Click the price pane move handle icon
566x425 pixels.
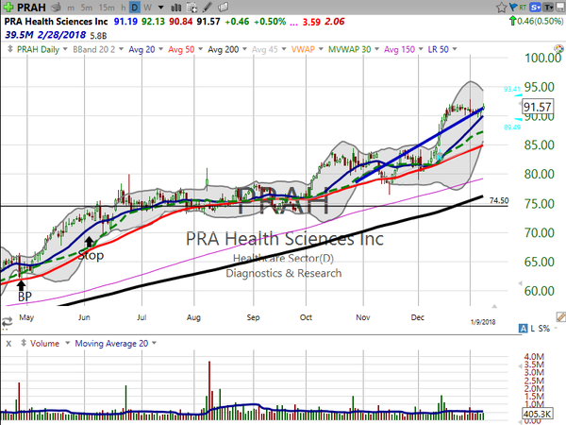(9, 49)
